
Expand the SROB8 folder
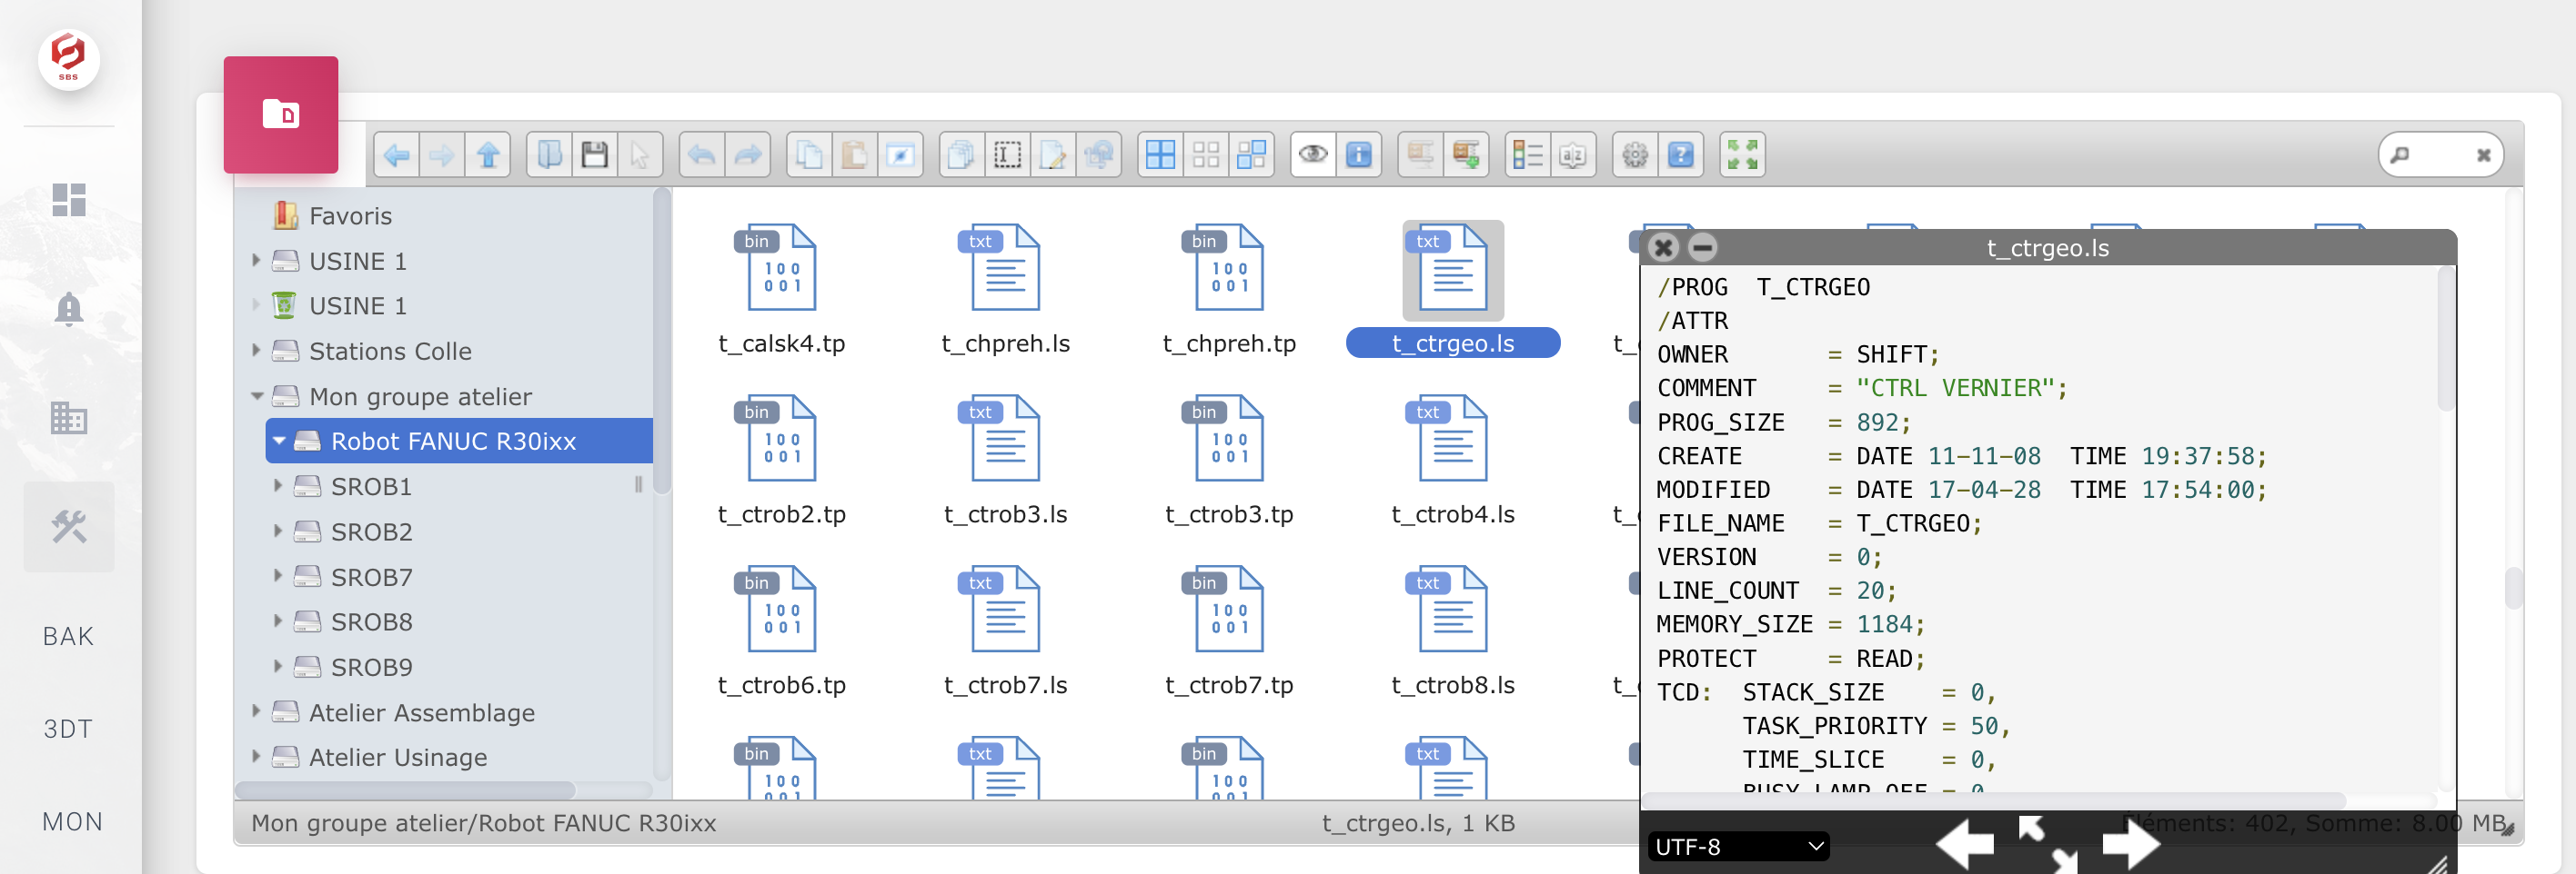[278, 621]
